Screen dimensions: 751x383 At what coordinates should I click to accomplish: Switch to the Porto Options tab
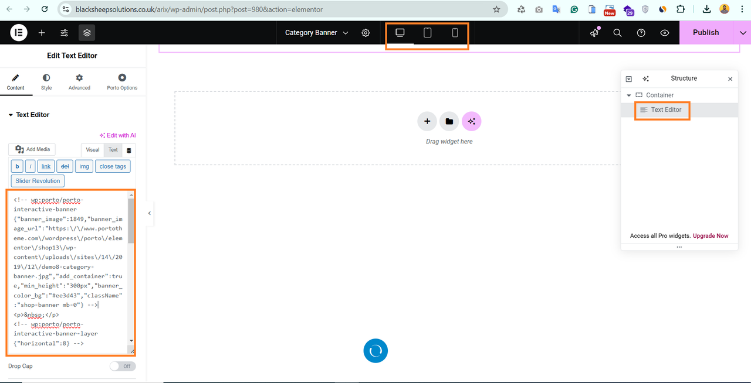point(122,82)
